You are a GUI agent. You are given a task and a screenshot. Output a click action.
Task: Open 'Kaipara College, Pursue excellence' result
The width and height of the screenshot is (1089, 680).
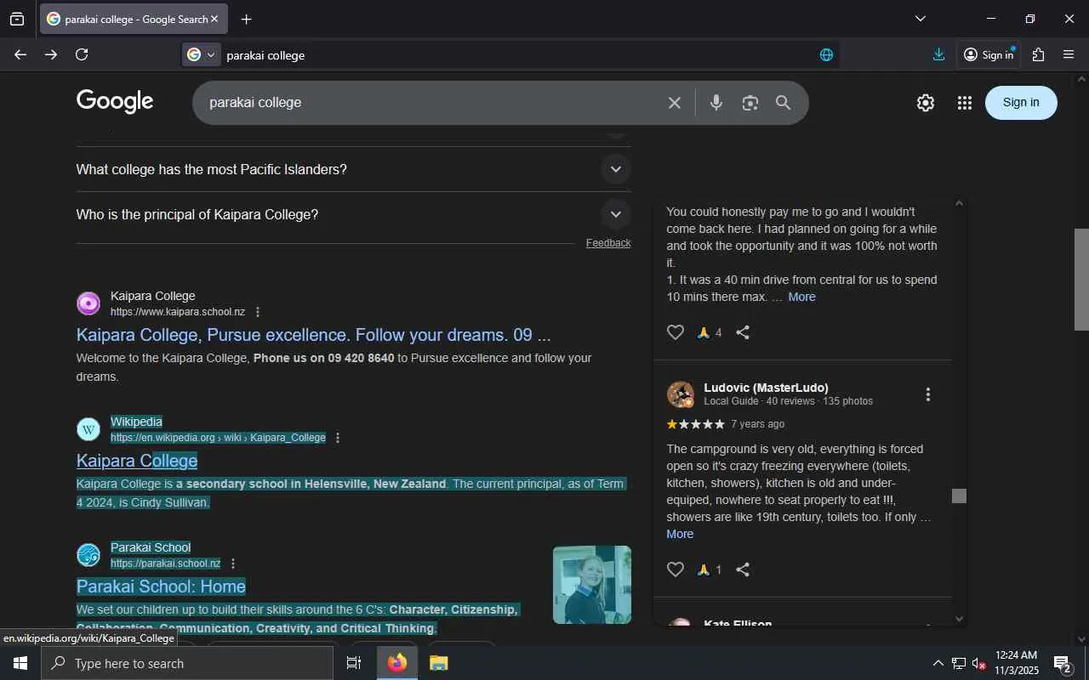(313, 335)
